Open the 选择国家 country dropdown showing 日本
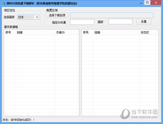 [28, 17]
